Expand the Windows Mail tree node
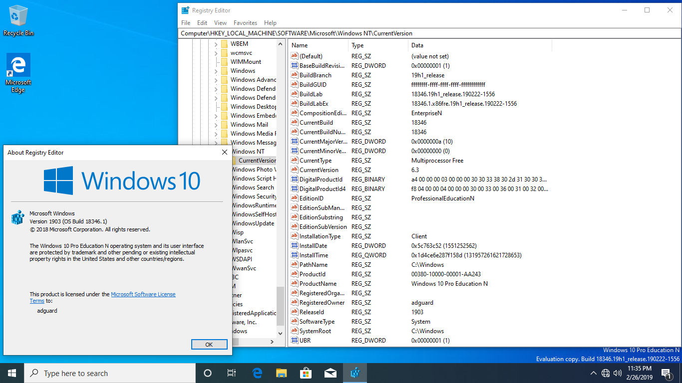Screen dimensions: 682x383 (216, 125)
